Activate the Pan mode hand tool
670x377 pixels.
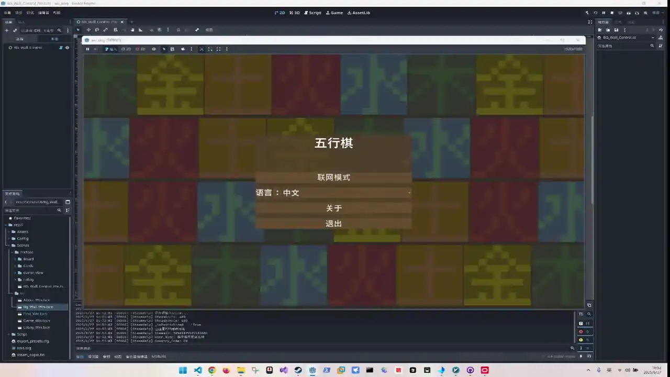point(132,30)
